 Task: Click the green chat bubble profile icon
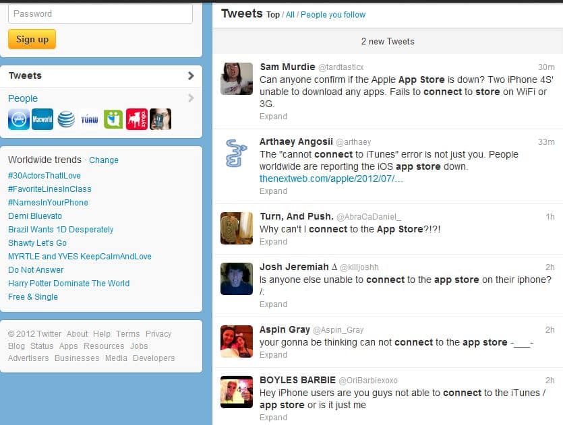pyautogui.click(x=113, y=119)
